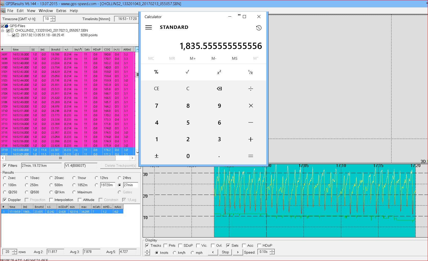Click the Stop playback button
The height and width of the screenshot is (261, 428).
click(225, 252)
